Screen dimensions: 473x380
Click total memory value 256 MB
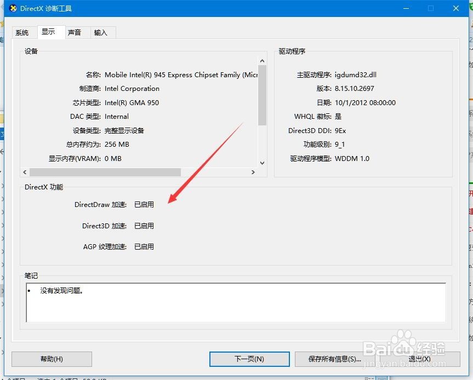tap(117, 145)
